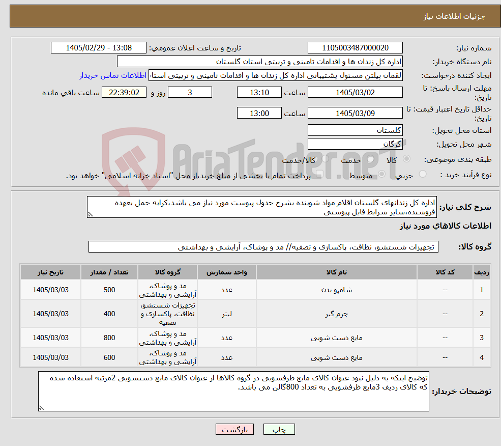Image resolution: width=501 pixels, height=446 pixels.
Task: Click response deadline time 13:10
Action: 259,93
